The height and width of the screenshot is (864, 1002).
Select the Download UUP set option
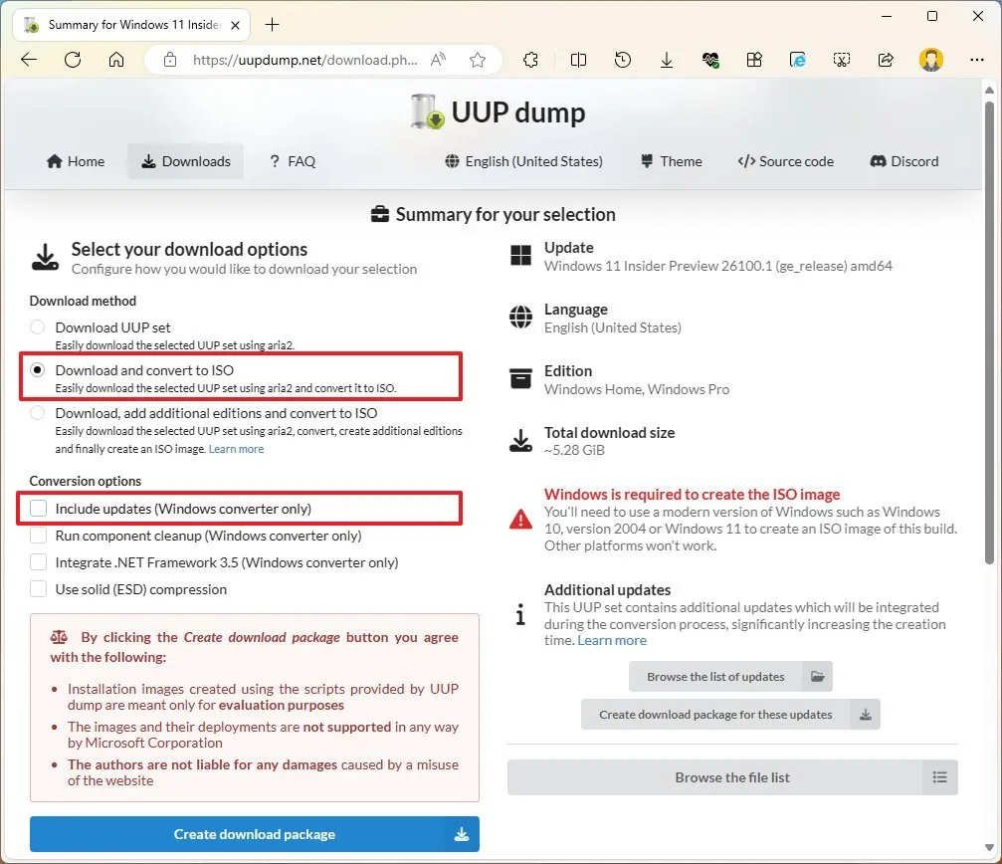pyautogui.click(x=37, y=326)
